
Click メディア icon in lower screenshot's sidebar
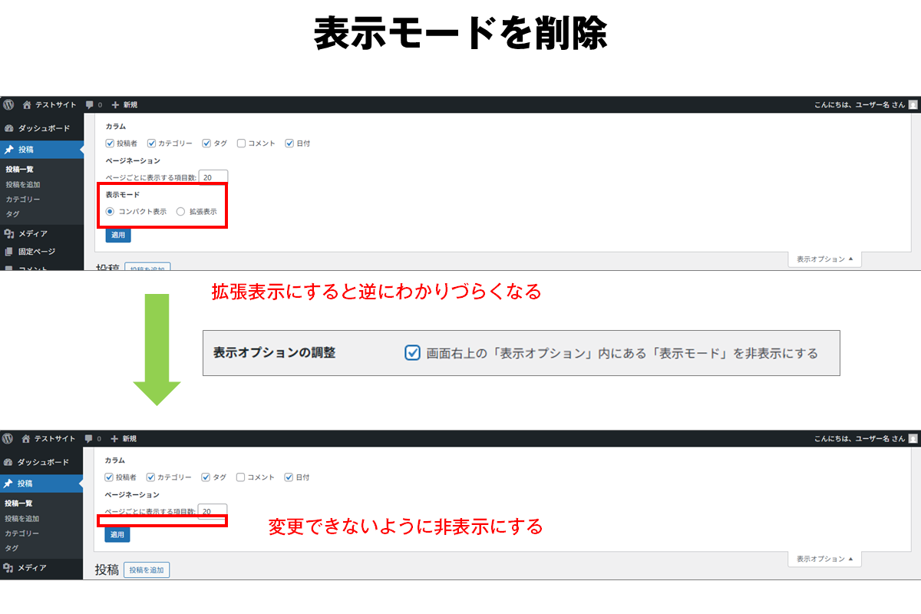click(8, 568)
